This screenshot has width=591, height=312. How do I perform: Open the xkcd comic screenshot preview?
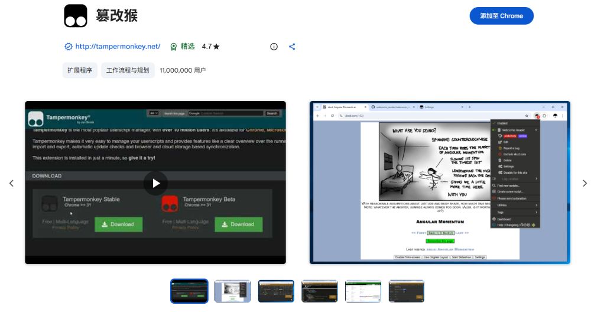[439, 183]
